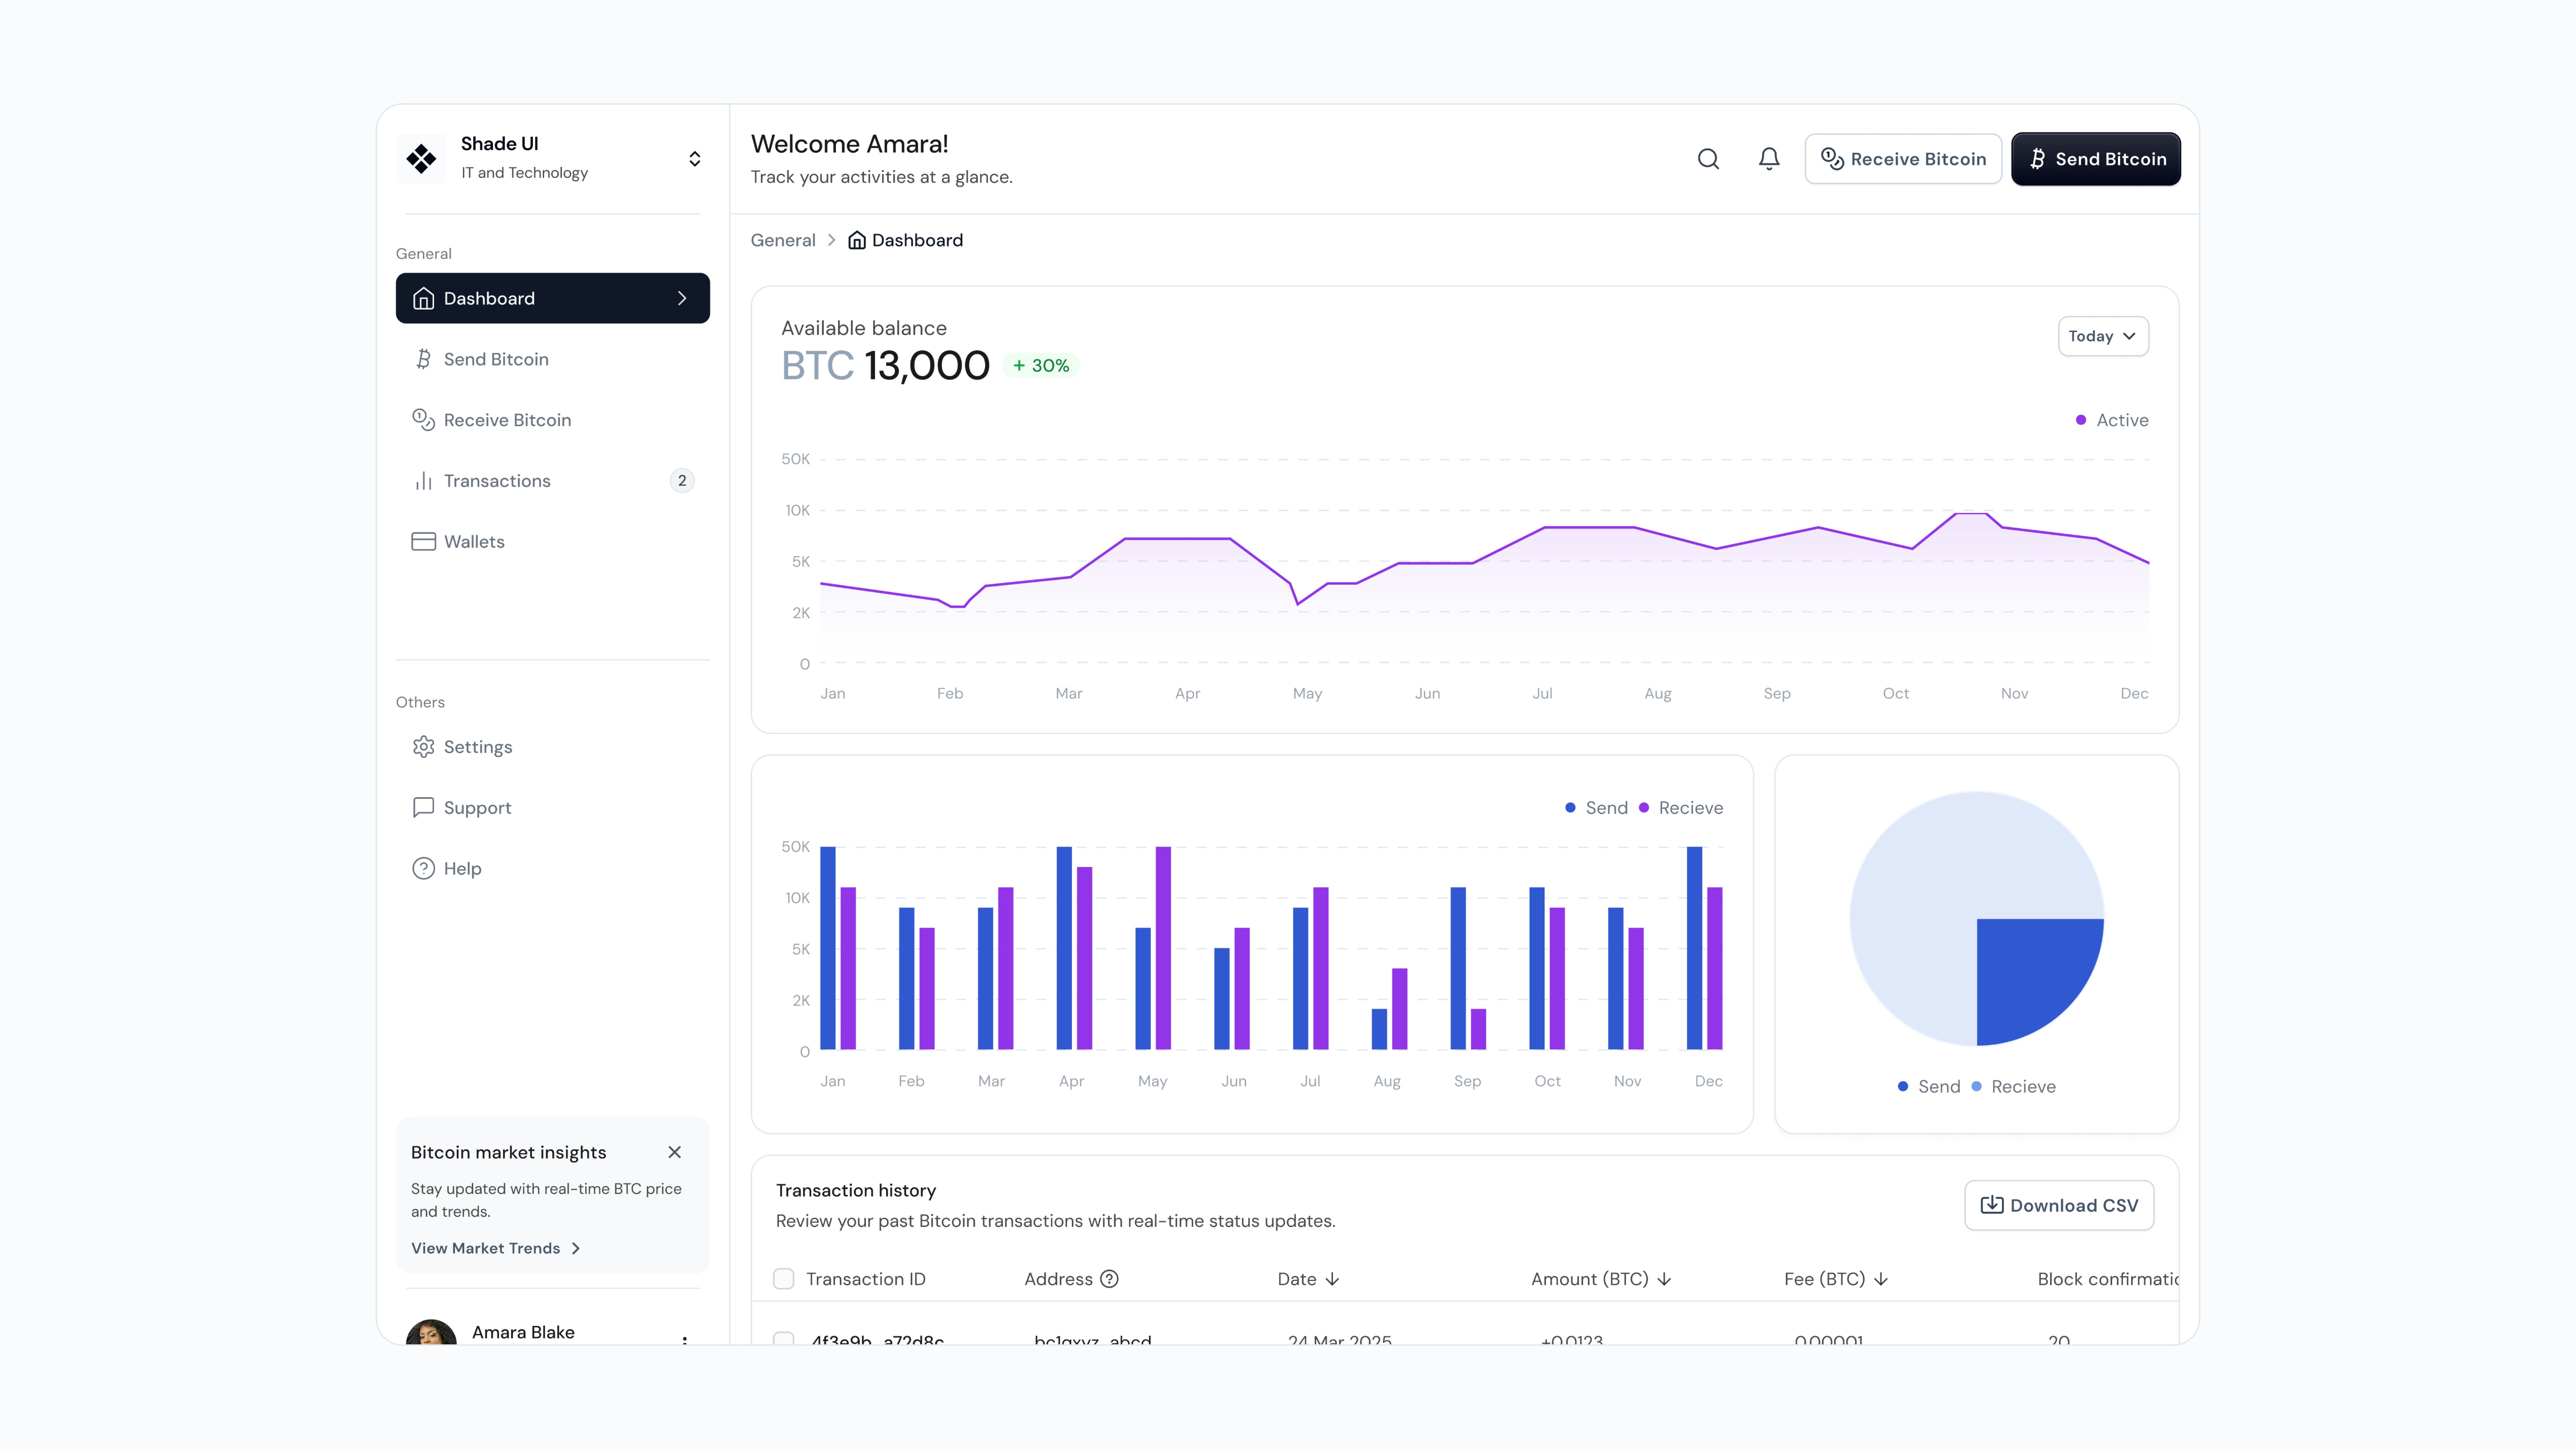Check the first transaction row checkbox

(x=784, y=1338)
